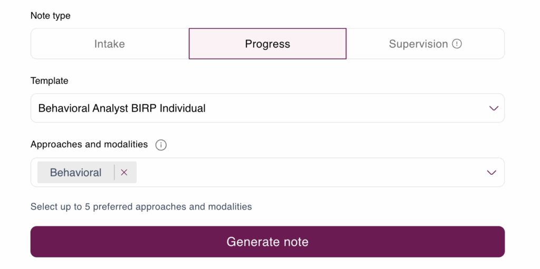Click the 'Select up to 5' helper text

[141, 206]
